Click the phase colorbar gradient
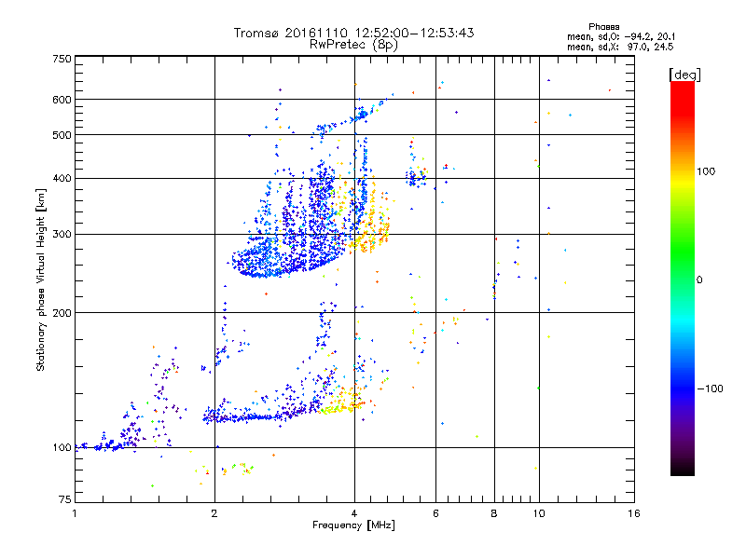This screenshot has height=559, width=746. [x=683, y=279]
